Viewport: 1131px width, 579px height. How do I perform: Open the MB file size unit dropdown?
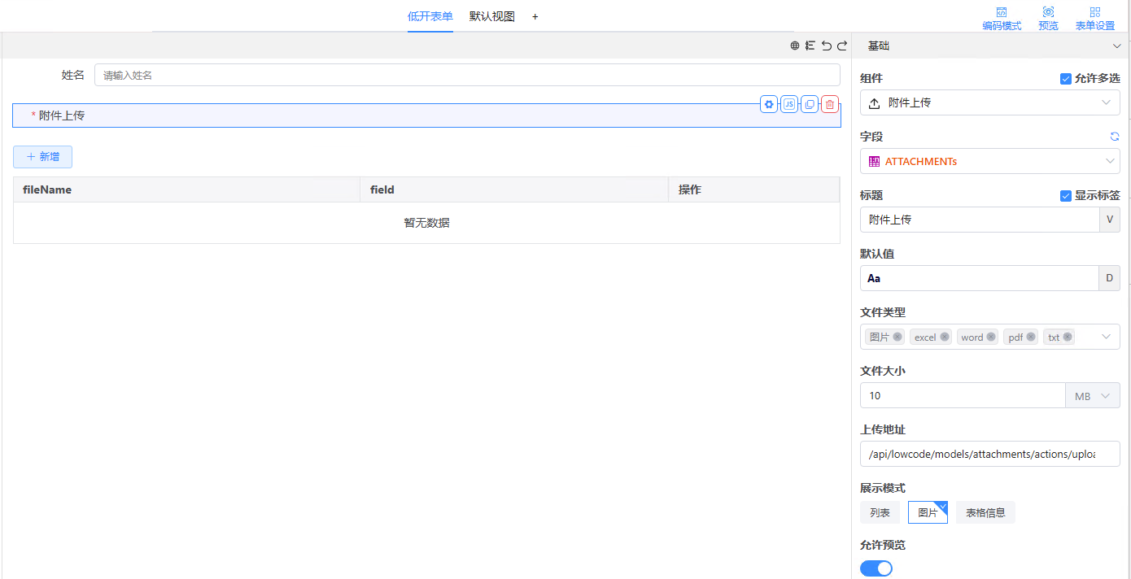pos(1093,396)
